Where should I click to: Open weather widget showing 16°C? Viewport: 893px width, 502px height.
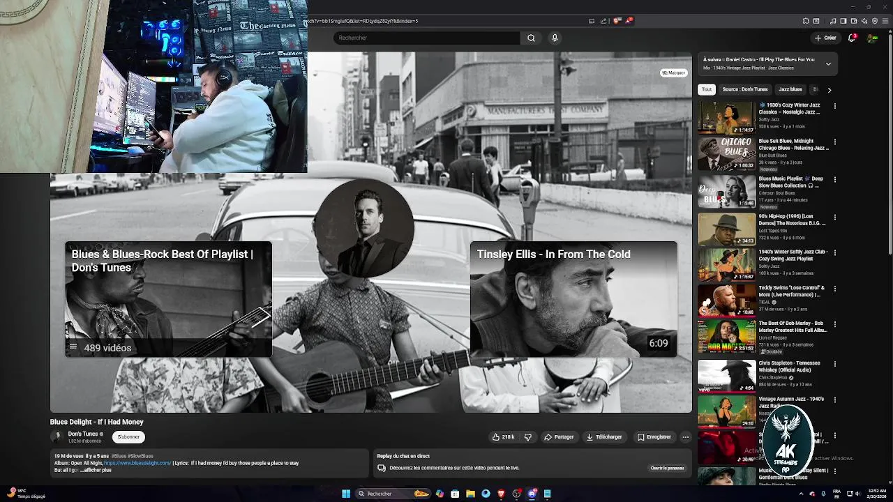point(26,494)
